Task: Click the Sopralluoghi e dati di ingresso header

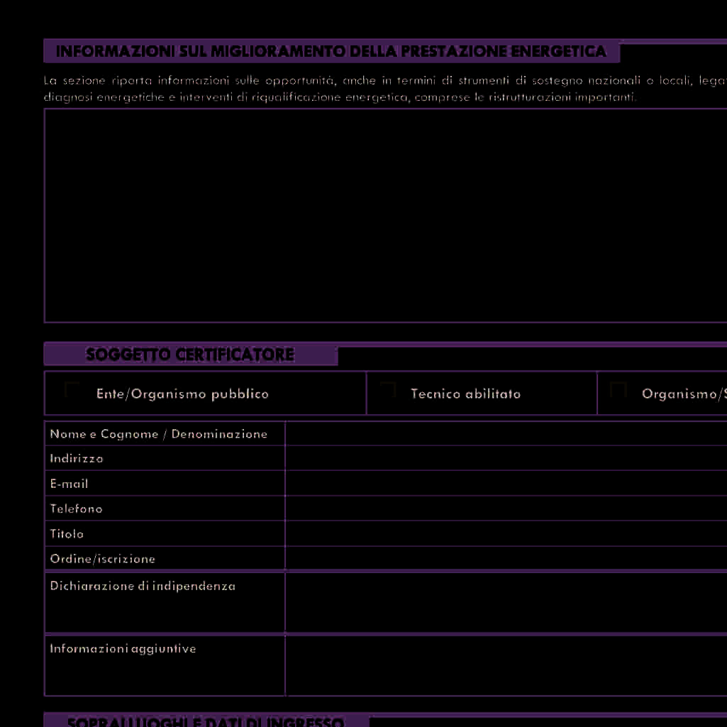Action: click(206, 721)
